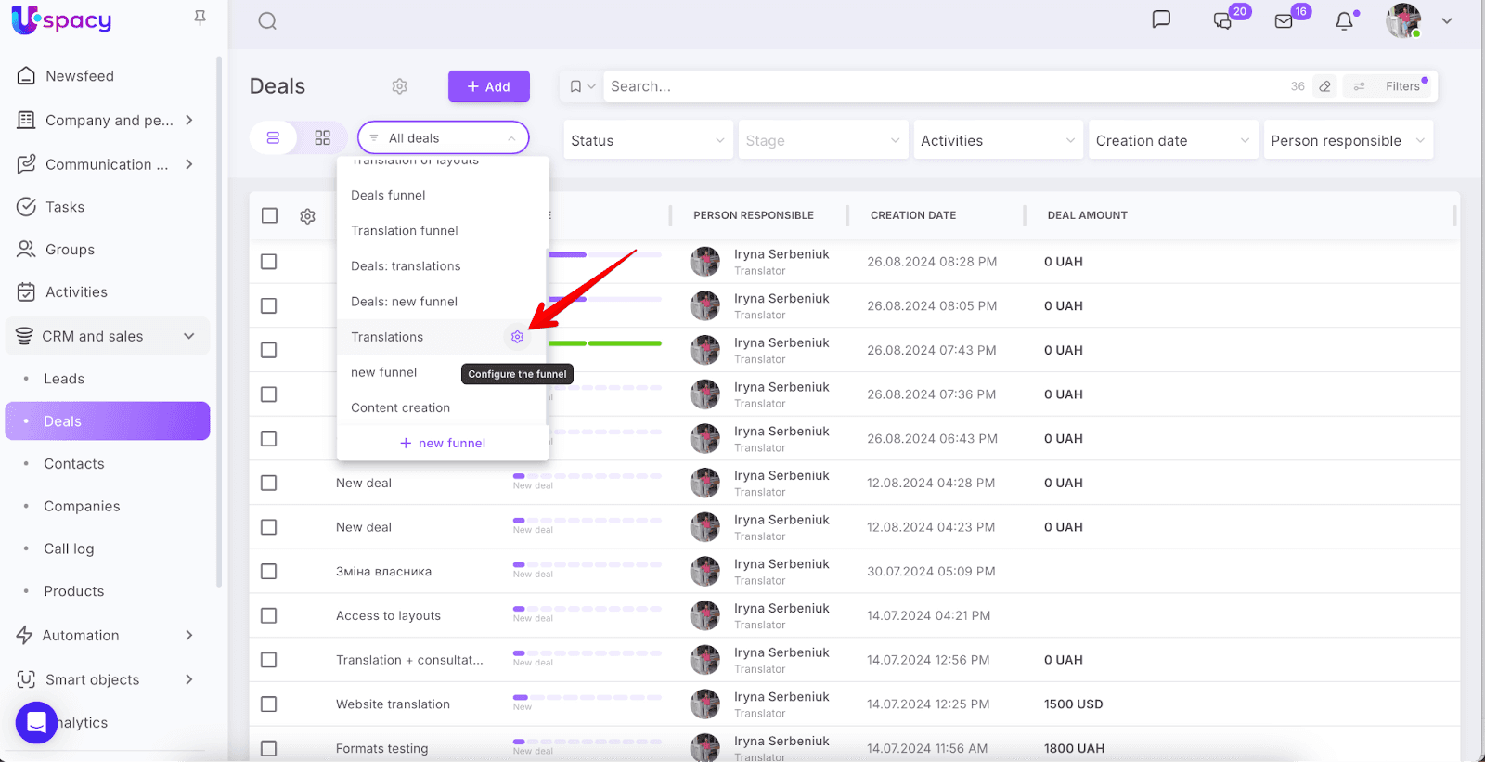Open the notifications bell
Screen dimensions: 1485x762
click(x=1344, y=21)
